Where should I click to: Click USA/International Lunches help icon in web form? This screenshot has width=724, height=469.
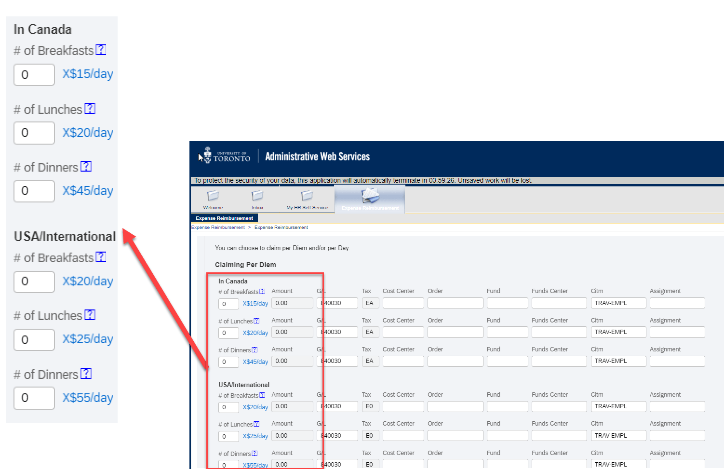coord(256,424)
